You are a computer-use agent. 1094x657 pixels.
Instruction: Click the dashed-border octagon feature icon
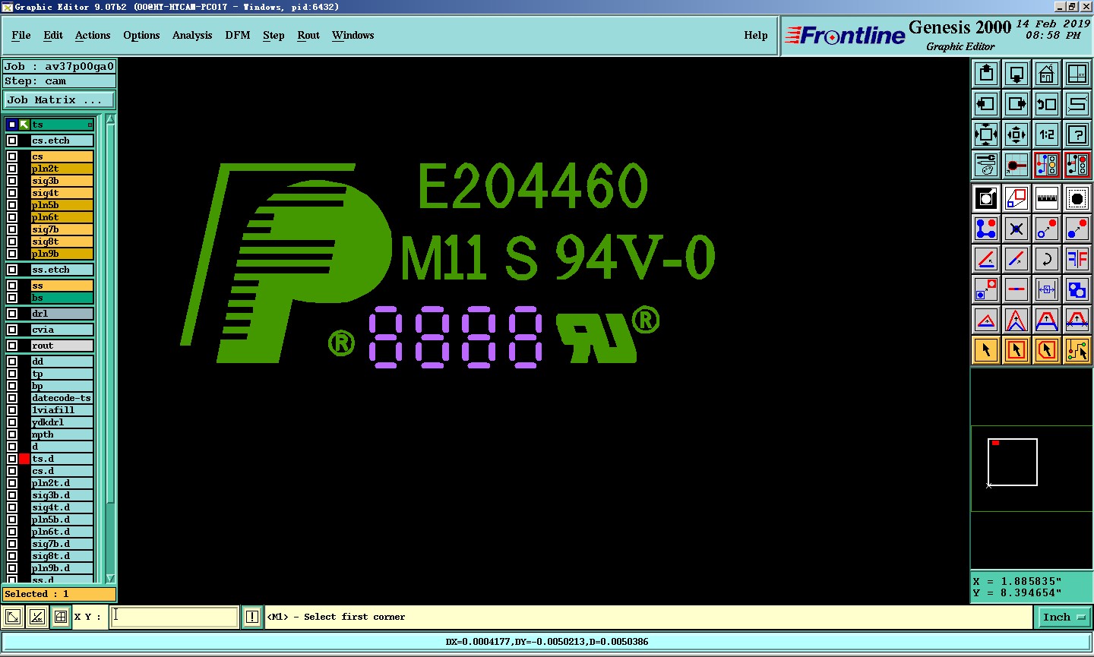coord(1077,198)
